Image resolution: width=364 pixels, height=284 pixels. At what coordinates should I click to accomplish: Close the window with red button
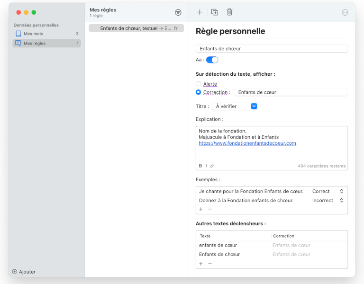pos(18,12)
